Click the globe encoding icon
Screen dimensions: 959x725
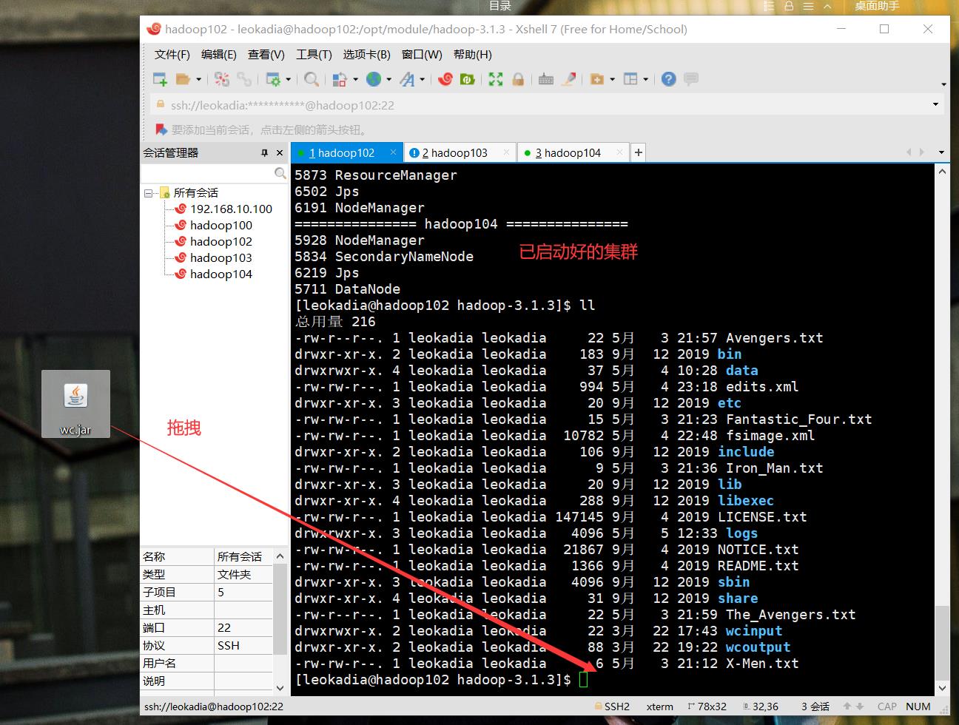pyautogui.click(x=374, y=79)
